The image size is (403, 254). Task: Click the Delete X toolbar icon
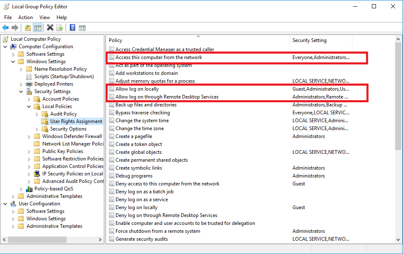tap(50, 28)
